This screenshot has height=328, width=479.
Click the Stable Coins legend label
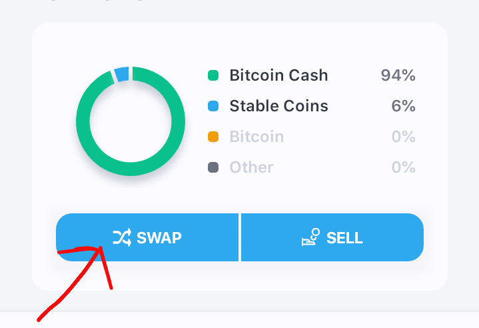tap(278, 106)
